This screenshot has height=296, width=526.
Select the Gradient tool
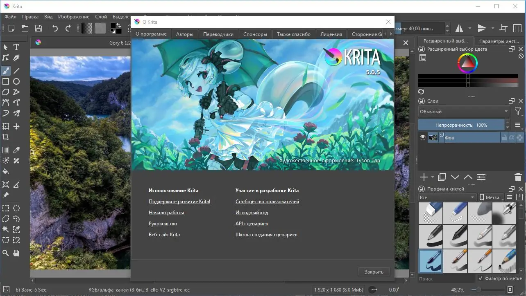(x=5, y=150)
